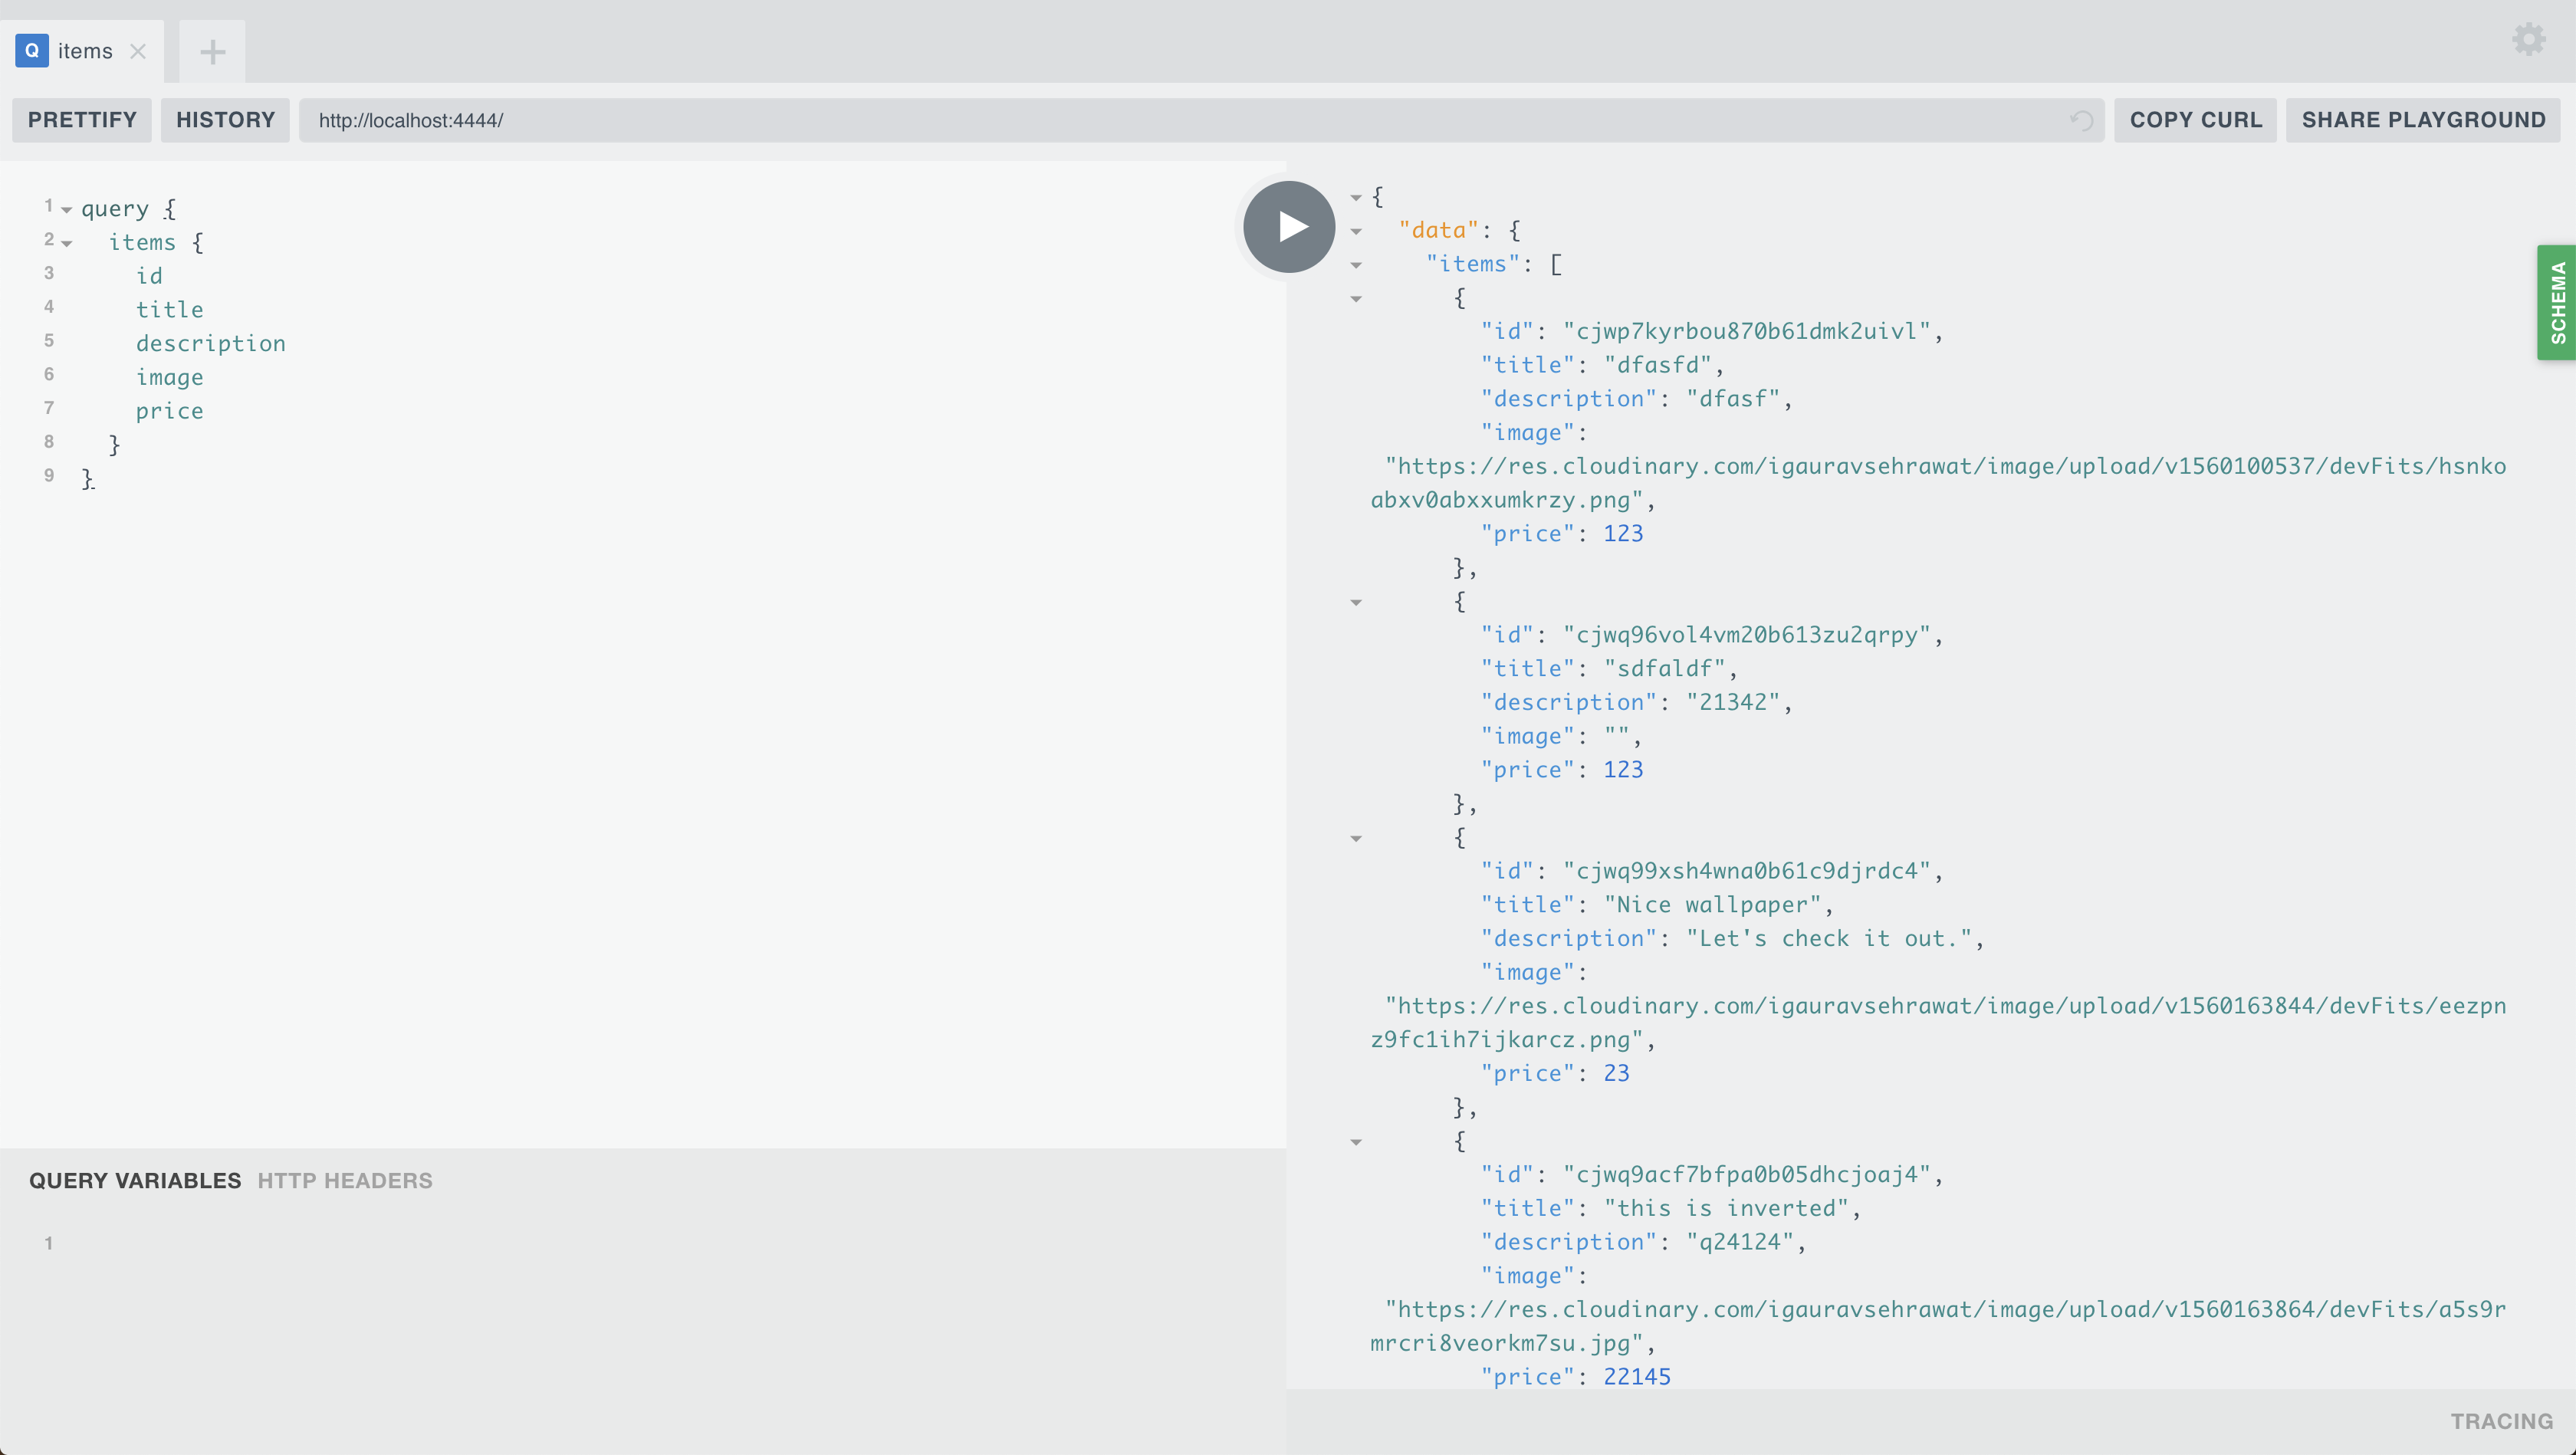Screen dimensions: 2576x1455
Task: Collapse the root response object arrow
Action: click(x=1356, y=198)
